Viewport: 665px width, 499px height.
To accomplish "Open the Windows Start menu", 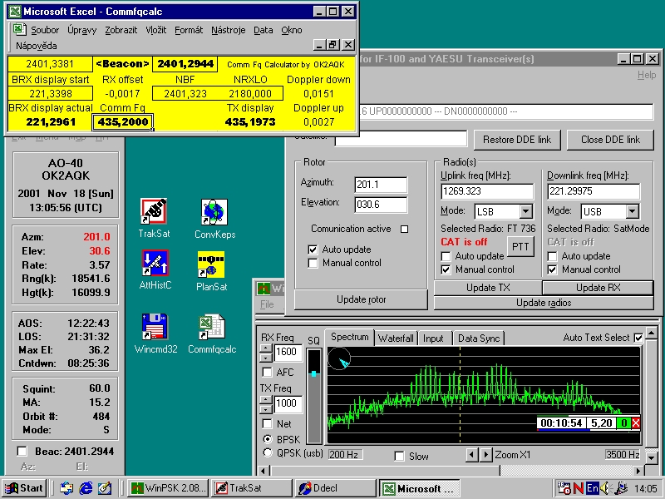I will [x=24, y=488].
